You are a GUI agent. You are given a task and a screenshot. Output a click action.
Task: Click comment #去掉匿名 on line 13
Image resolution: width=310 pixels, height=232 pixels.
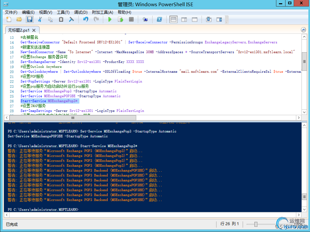point(29,37)
